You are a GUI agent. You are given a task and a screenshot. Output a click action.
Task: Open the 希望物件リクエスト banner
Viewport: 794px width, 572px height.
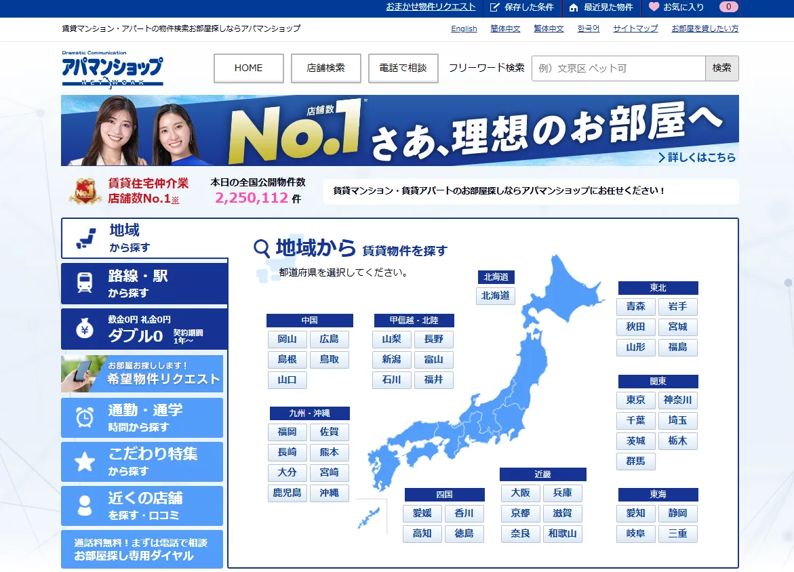(x=142, y=373)
